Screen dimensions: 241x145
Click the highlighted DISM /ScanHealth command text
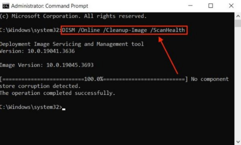pos(123,30)
